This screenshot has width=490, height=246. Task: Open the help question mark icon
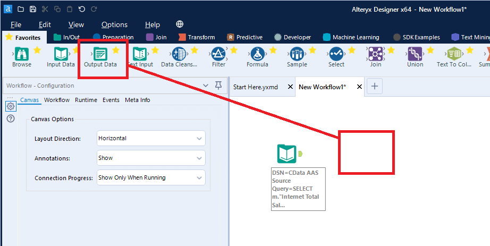pyautogui.click(x=11, y=118)
